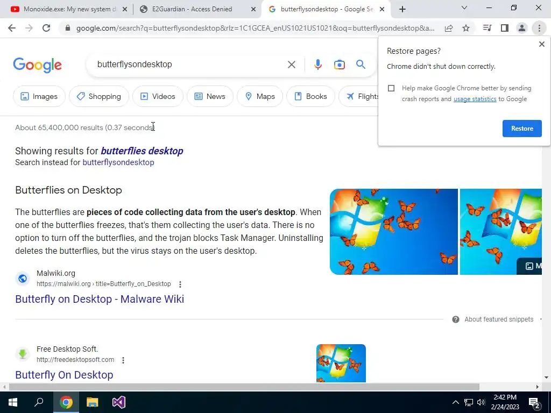Reload the current page
This screenshot has width=551, height=413.
(46, 28)
